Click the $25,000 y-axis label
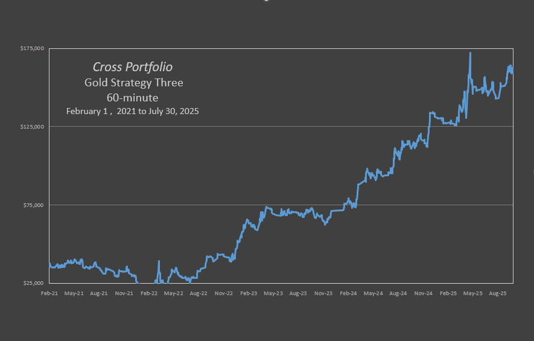Screen dimensions: 534x341 point(34,284)
